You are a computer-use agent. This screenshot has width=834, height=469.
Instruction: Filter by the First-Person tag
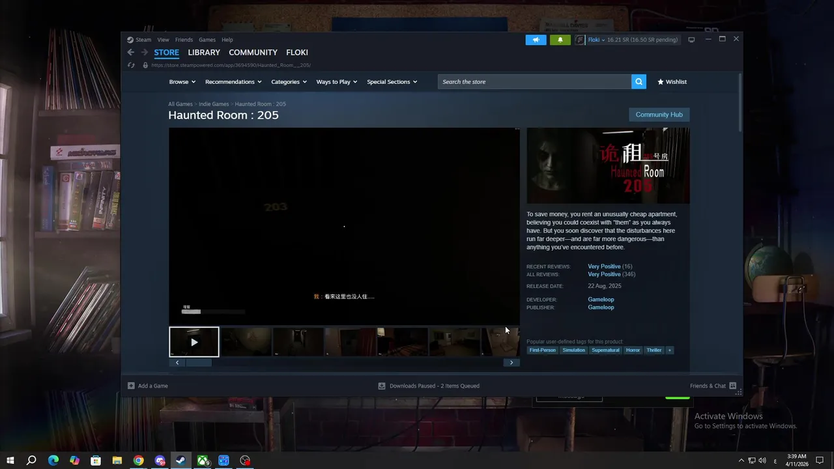[x=543, y=350]
